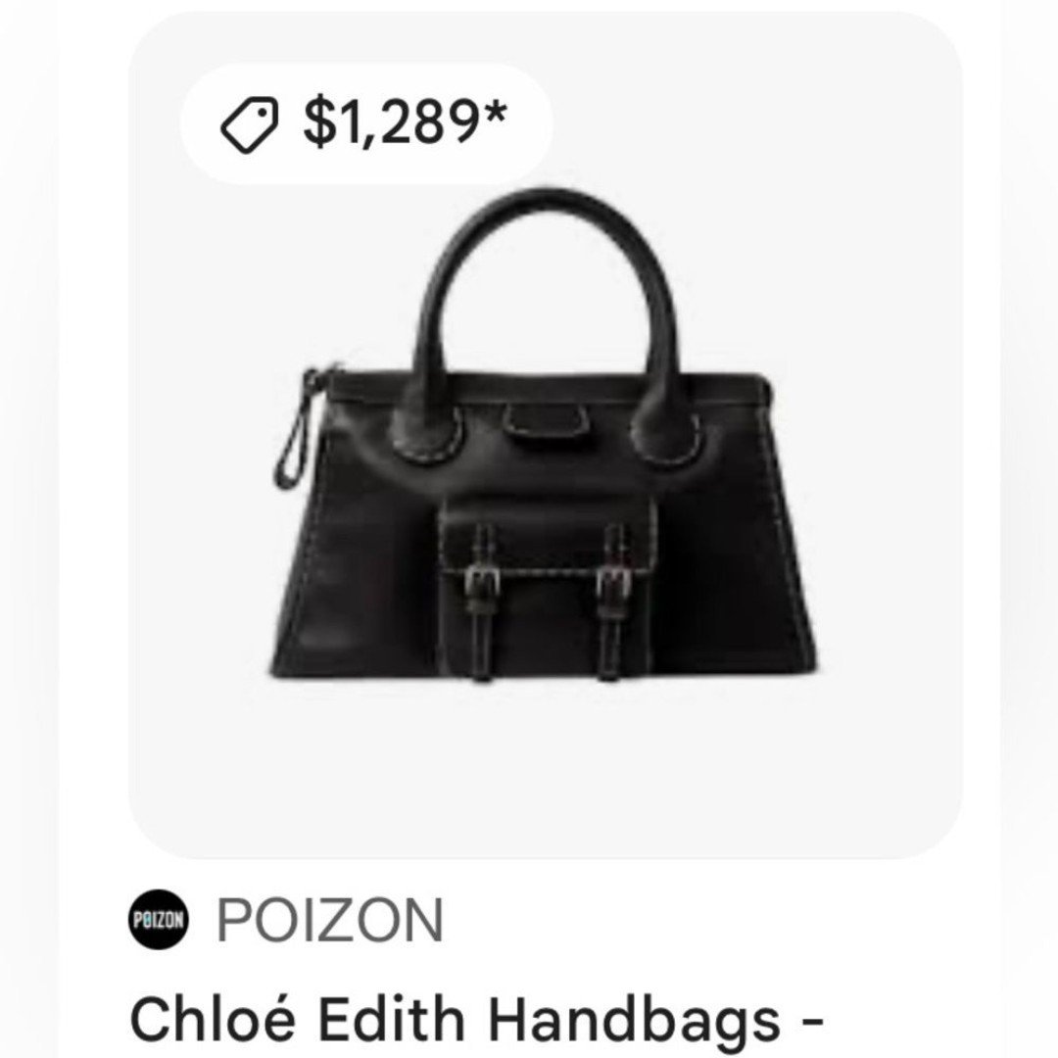
Task: Click the dollar sign in the price
Action: tap(319, 122)
